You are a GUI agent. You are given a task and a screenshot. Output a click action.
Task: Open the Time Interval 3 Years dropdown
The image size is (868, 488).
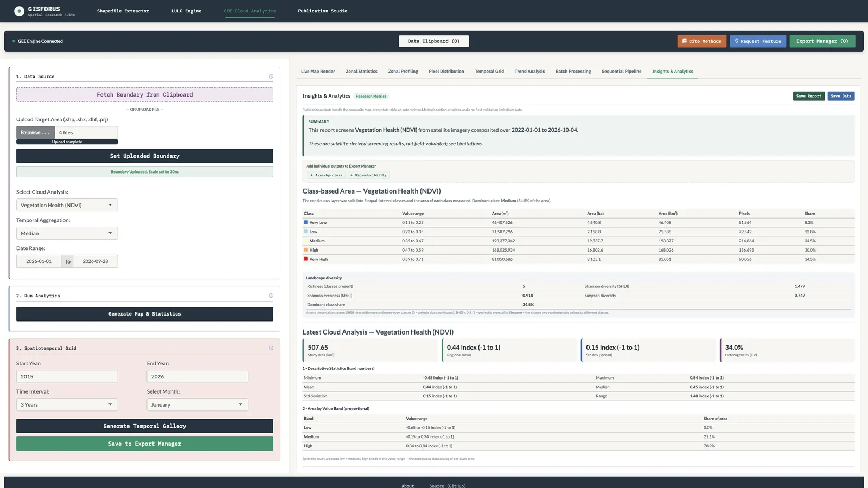pyautogui.click(x=67, y=405)
